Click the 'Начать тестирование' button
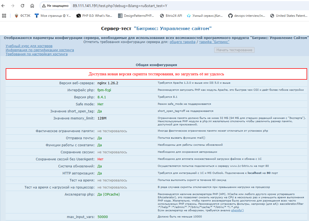Viewport: 309px width, 221px height. click(x=234, y=50)
